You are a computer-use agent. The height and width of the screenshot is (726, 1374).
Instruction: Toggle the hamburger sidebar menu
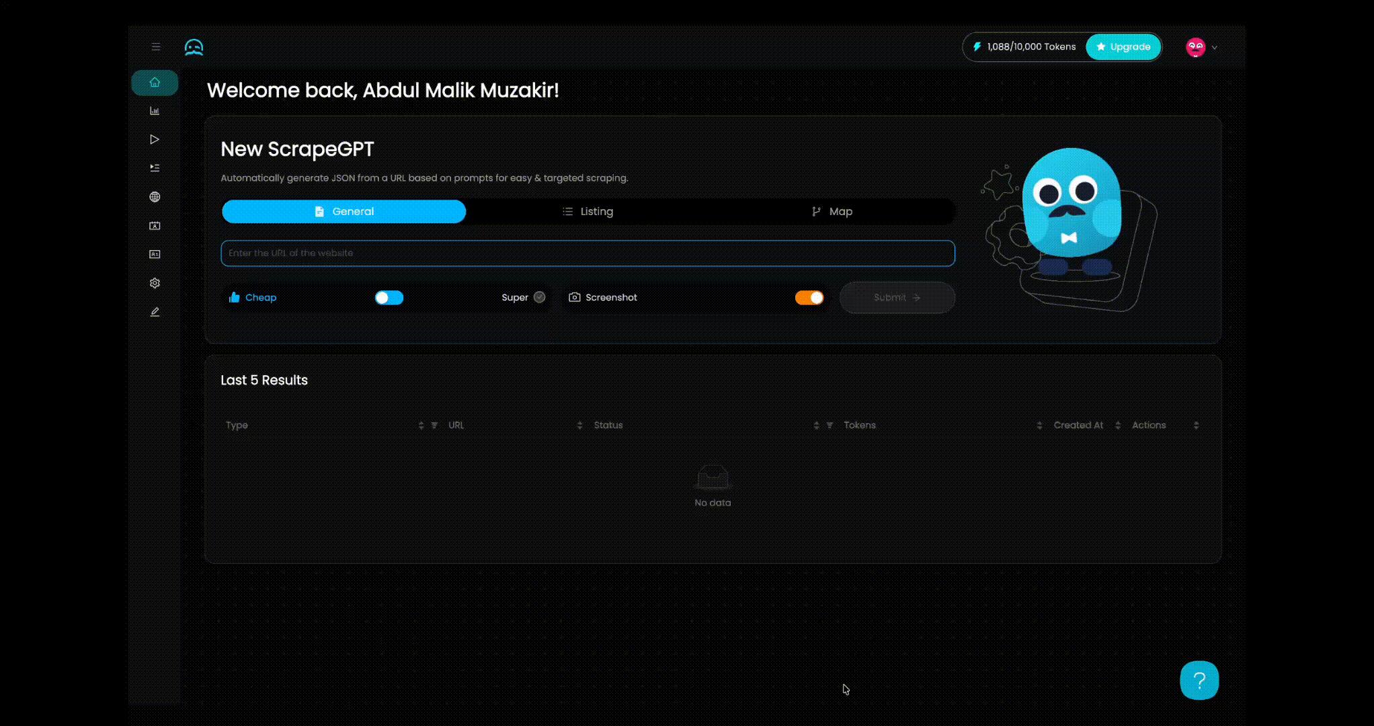[156, 47]
